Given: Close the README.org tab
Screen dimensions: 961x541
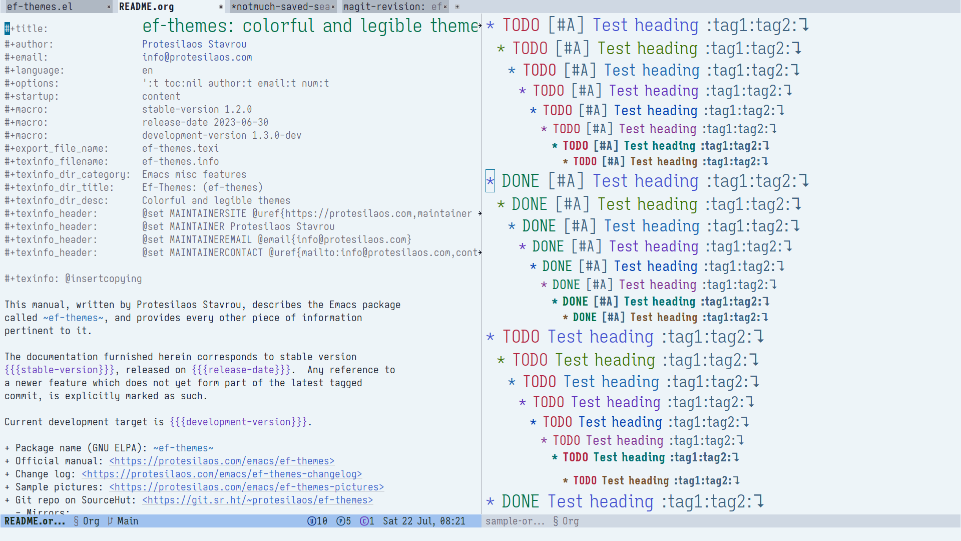Looking at the screenshot, I should click(221, 7).
